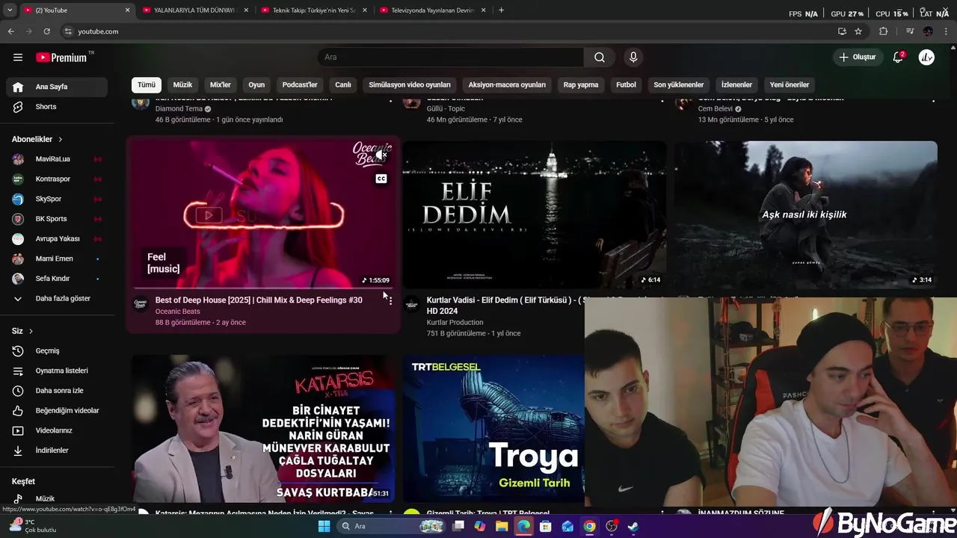
Task: Reload the page
Action: [x=46, y=31]
